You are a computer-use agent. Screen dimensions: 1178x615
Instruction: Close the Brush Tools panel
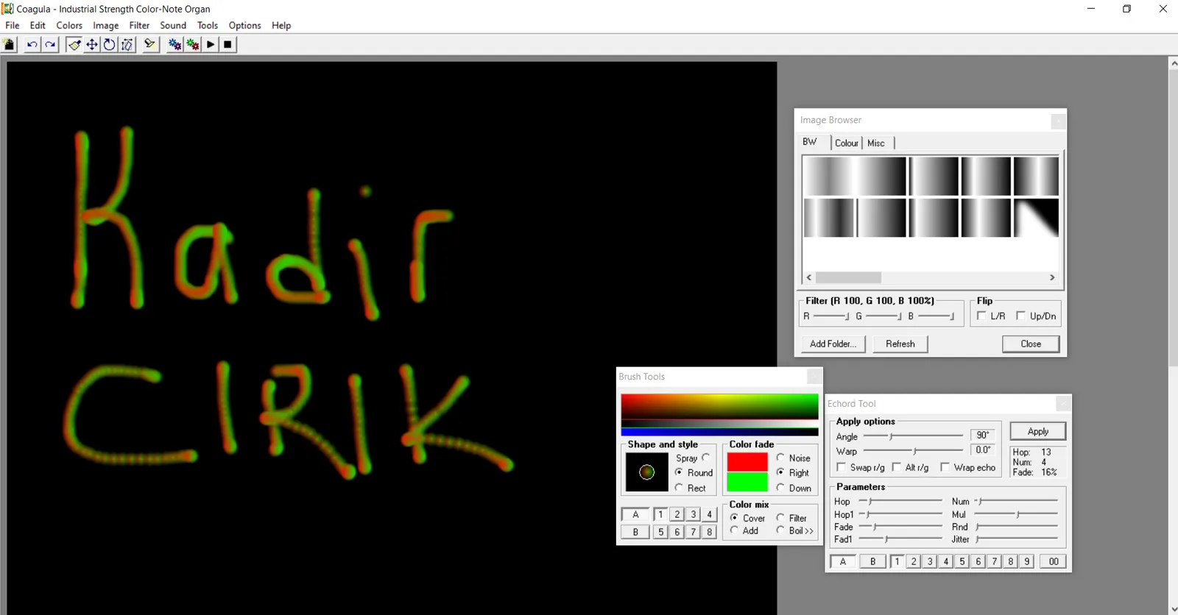point(814,377)
